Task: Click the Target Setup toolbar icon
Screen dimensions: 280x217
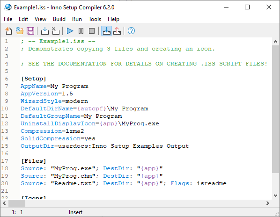Action: tap(106, 31)
